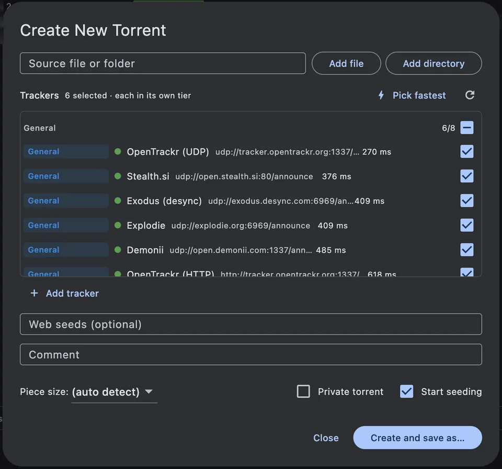This screenshot has width=502, height=469.
Task: Click the General tag on the Demonii row
Action: [66, 250]
